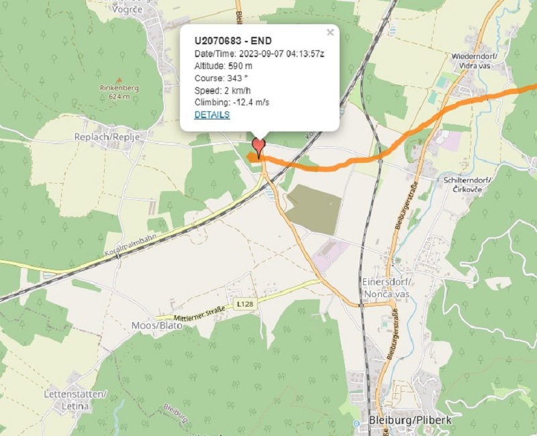Click the Moos/Blato place label
537x436 pixels.
coord(157,325)
